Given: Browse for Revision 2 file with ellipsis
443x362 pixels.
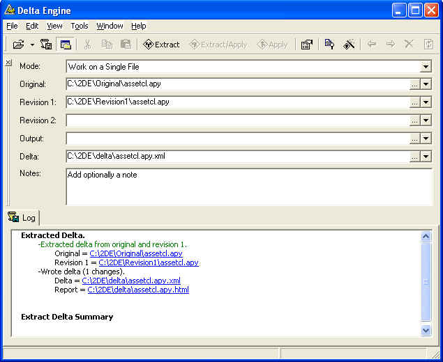Looking at the screenshot, I should coord(414,120).
